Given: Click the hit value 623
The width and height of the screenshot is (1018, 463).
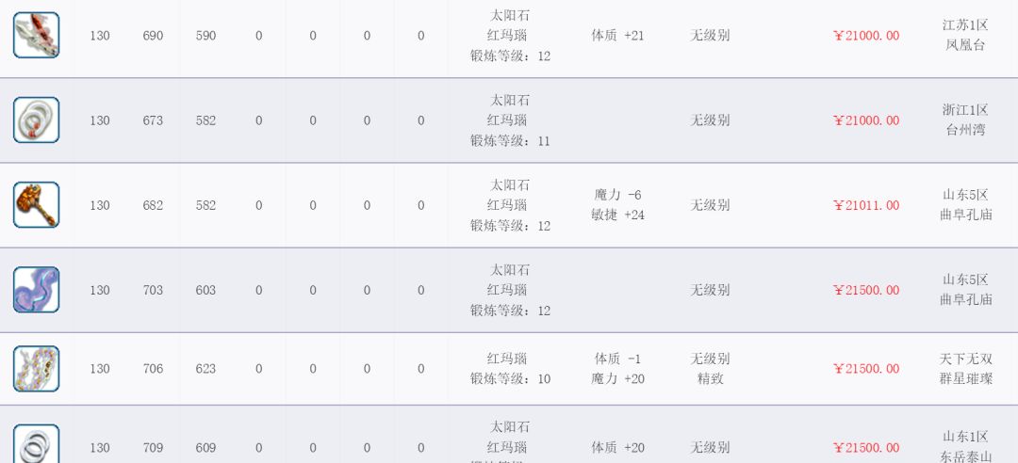Looking at the screenshot, I should pos(205,369).
